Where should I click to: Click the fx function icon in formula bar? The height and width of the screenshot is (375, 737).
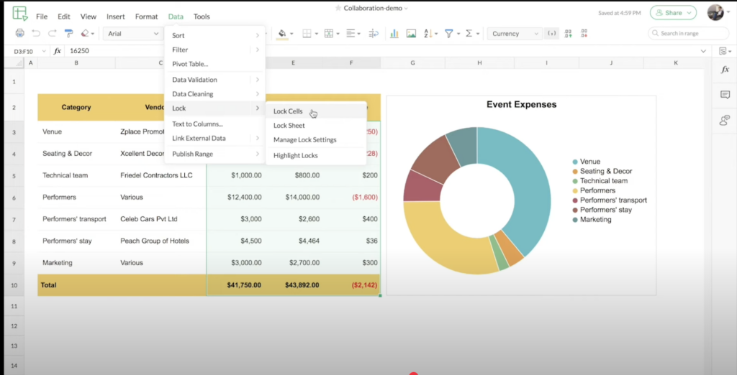[x=58, y=51]
